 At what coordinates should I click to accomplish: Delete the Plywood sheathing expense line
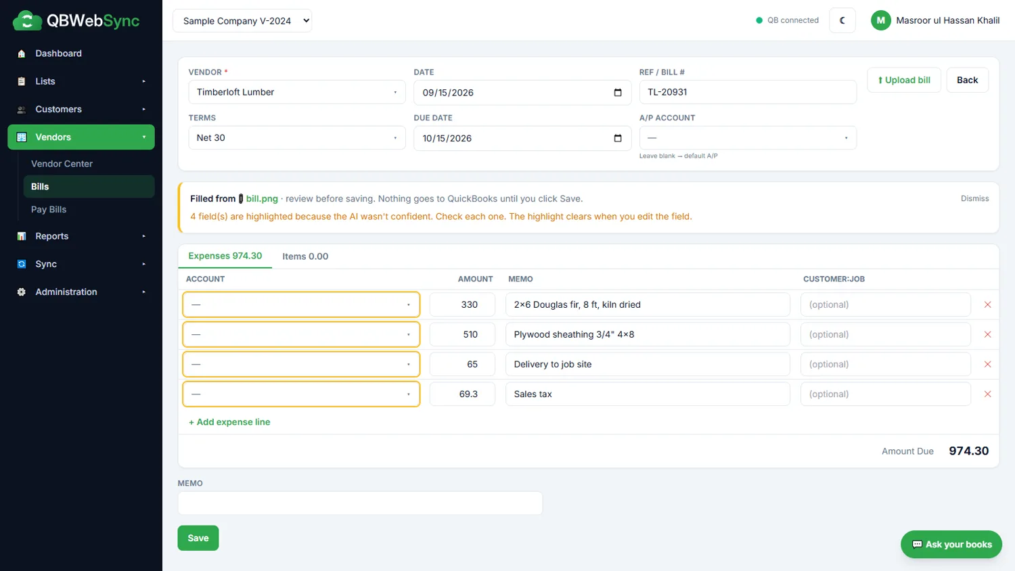987,334
